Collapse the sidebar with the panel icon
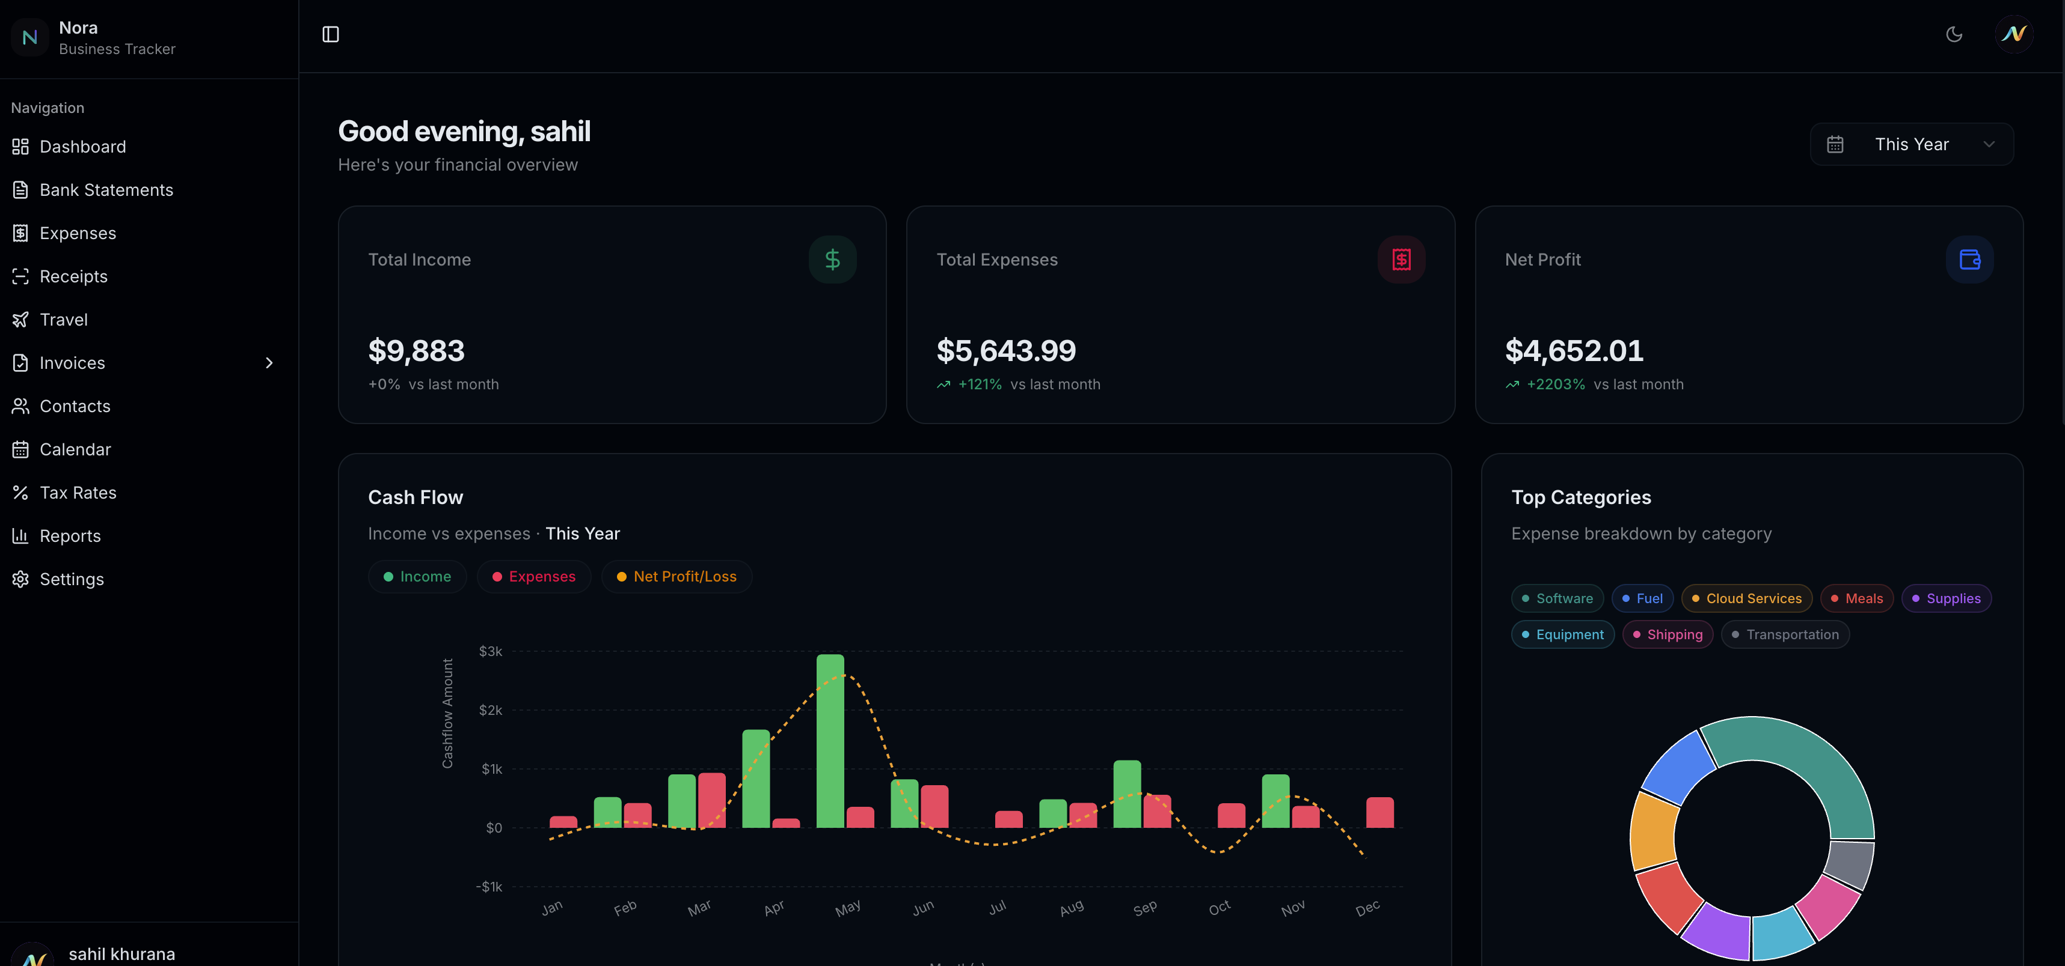 point(331,34)
